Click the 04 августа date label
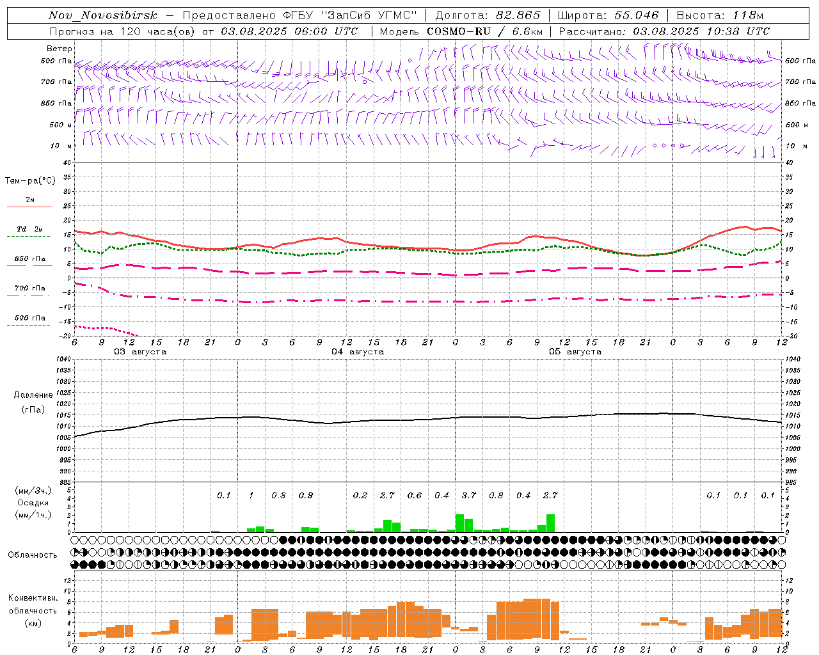 pyautogui.click(x=358, y=352)
